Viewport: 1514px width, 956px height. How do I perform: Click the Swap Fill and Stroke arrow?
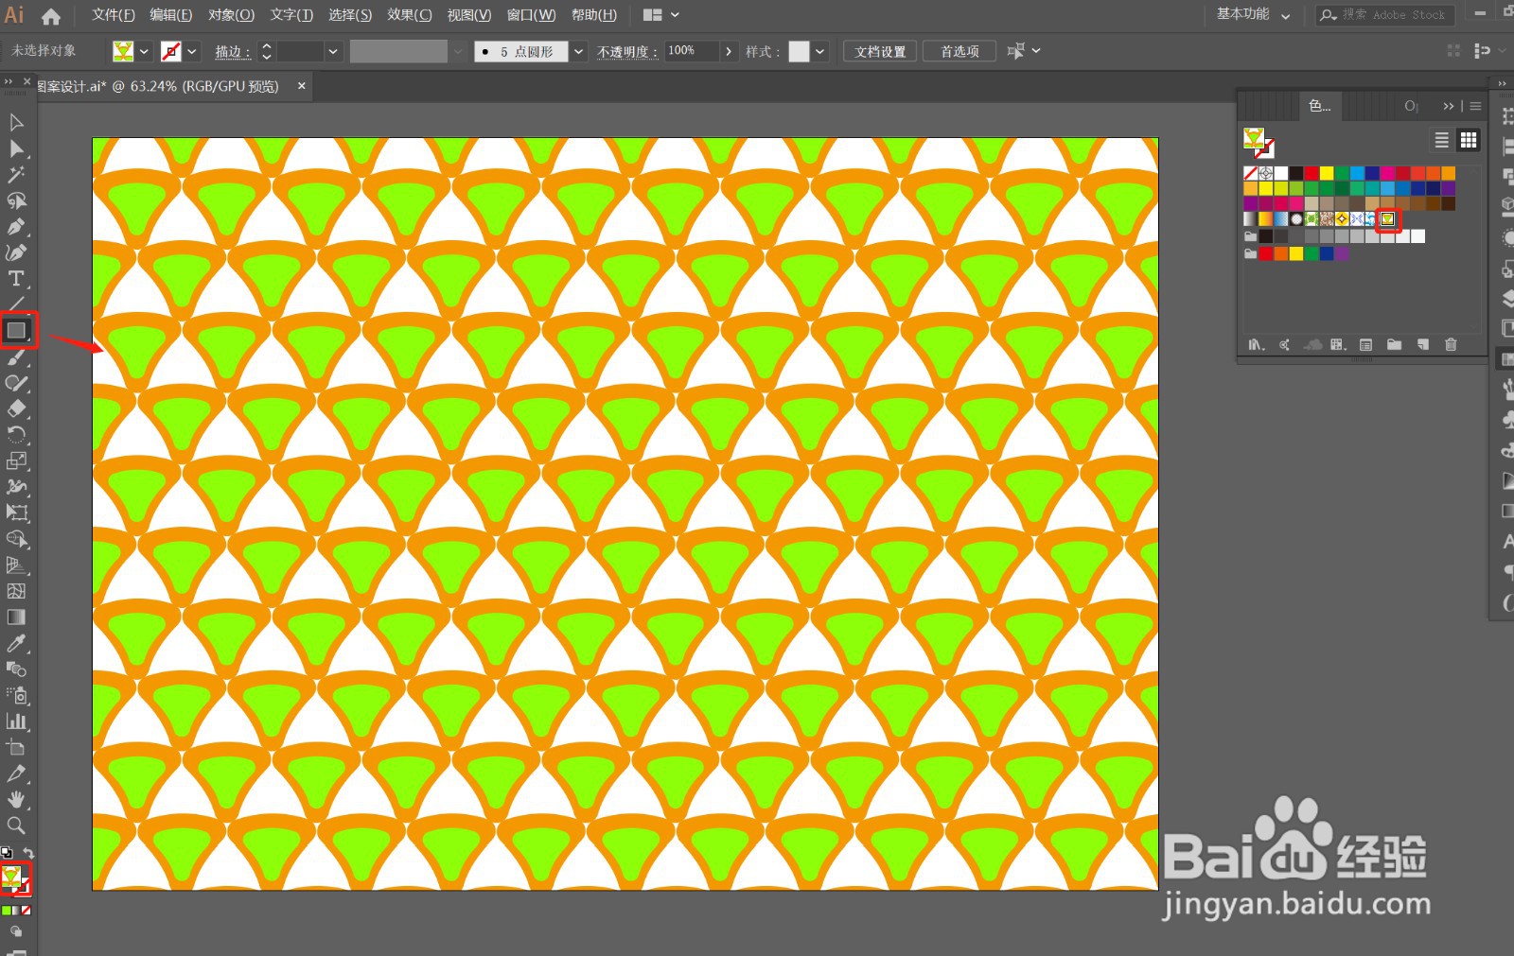28,853
